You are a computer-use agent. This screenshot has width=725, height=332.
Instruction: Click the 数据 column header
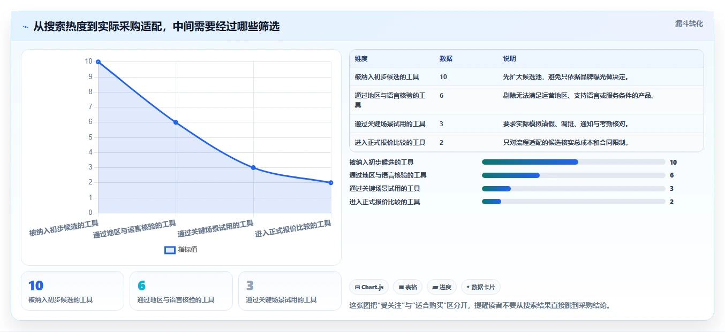[446, 59]
